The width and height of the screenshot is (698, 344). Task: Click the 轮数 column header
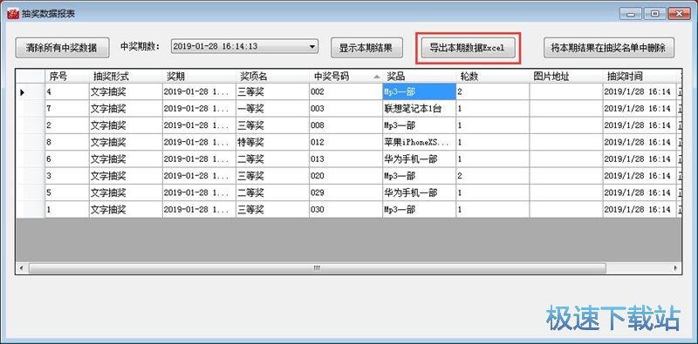pyautogui.click(x=493, y=76)
